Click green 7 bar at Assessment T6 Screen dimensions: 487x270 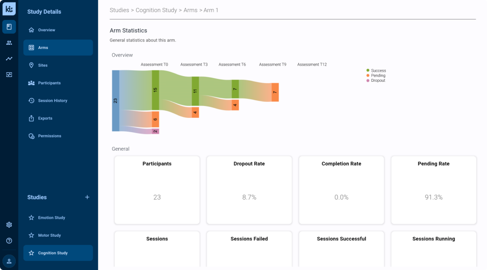[235, 89]
